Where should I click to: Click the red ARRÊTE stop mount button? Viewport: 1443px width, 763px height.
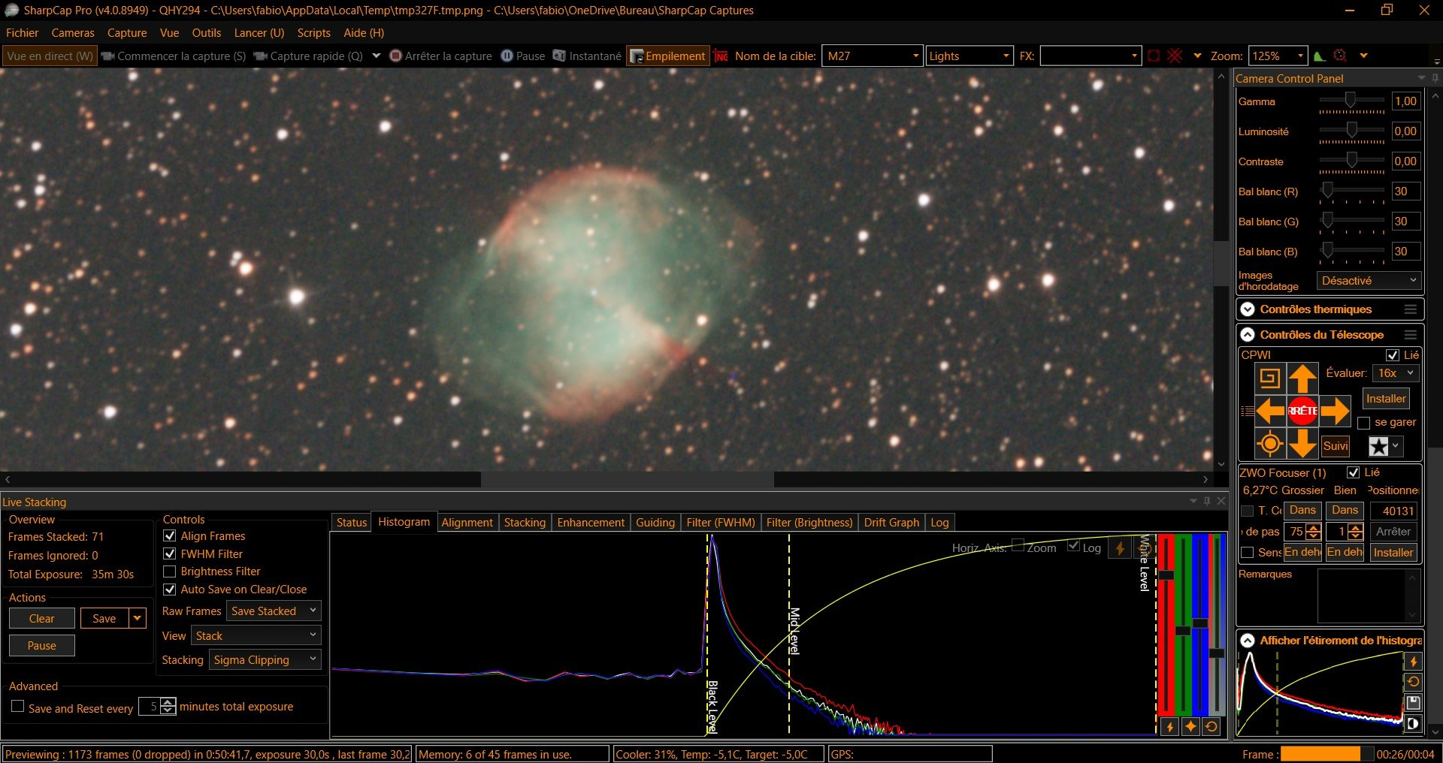1302,411
